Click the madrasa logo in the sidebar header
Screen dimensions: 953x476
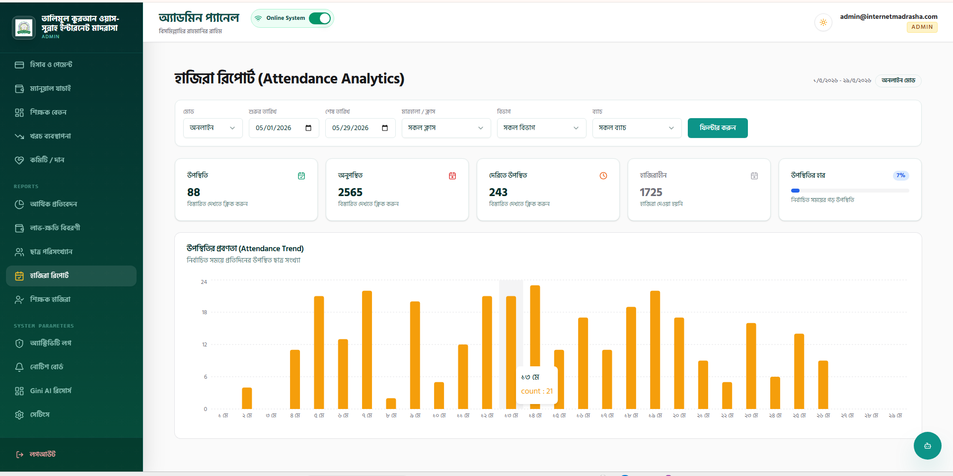coord(24,27)
